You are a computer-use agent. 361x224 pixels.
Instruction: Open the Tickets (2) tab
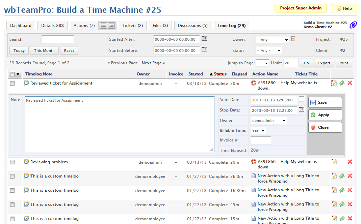(132, 26)
